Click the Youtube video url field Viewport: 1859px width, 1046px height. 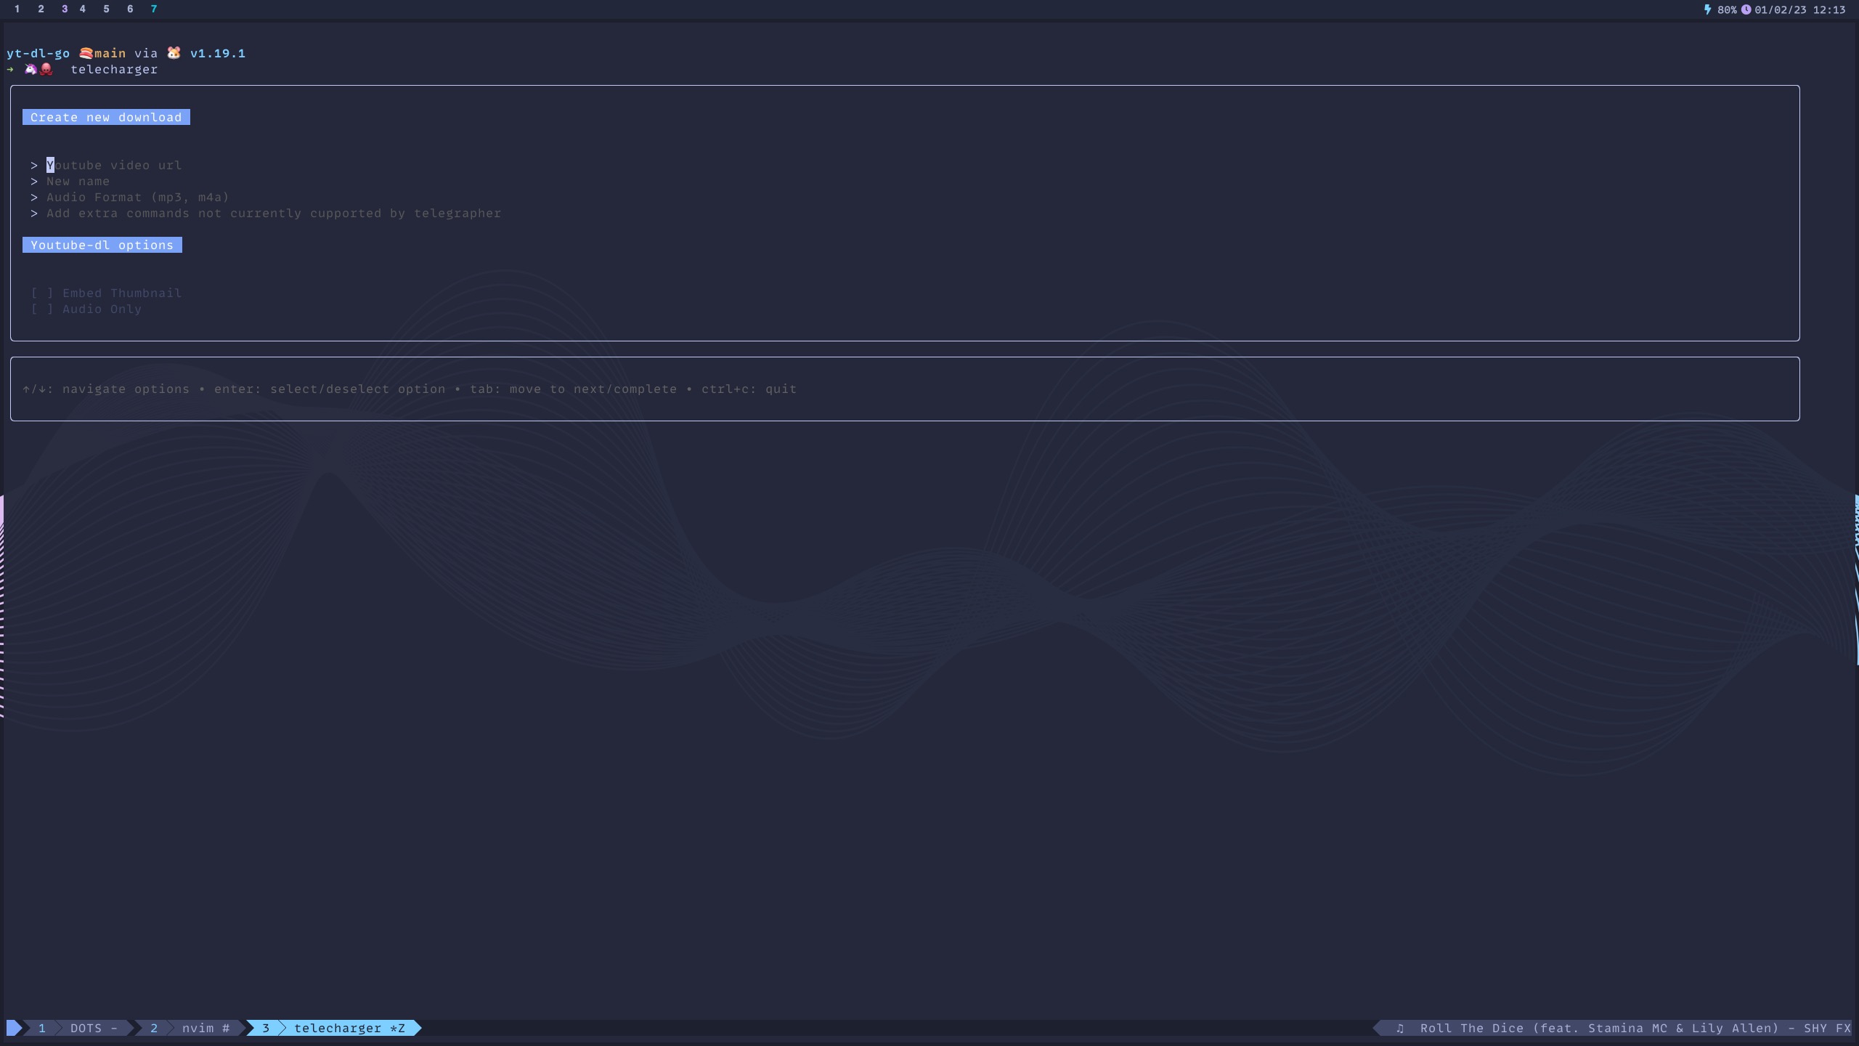click(x=114, y=165)
